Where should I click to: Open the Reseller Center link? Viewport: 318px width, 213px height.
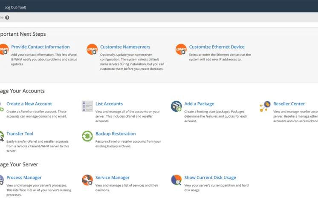[289, 104]
